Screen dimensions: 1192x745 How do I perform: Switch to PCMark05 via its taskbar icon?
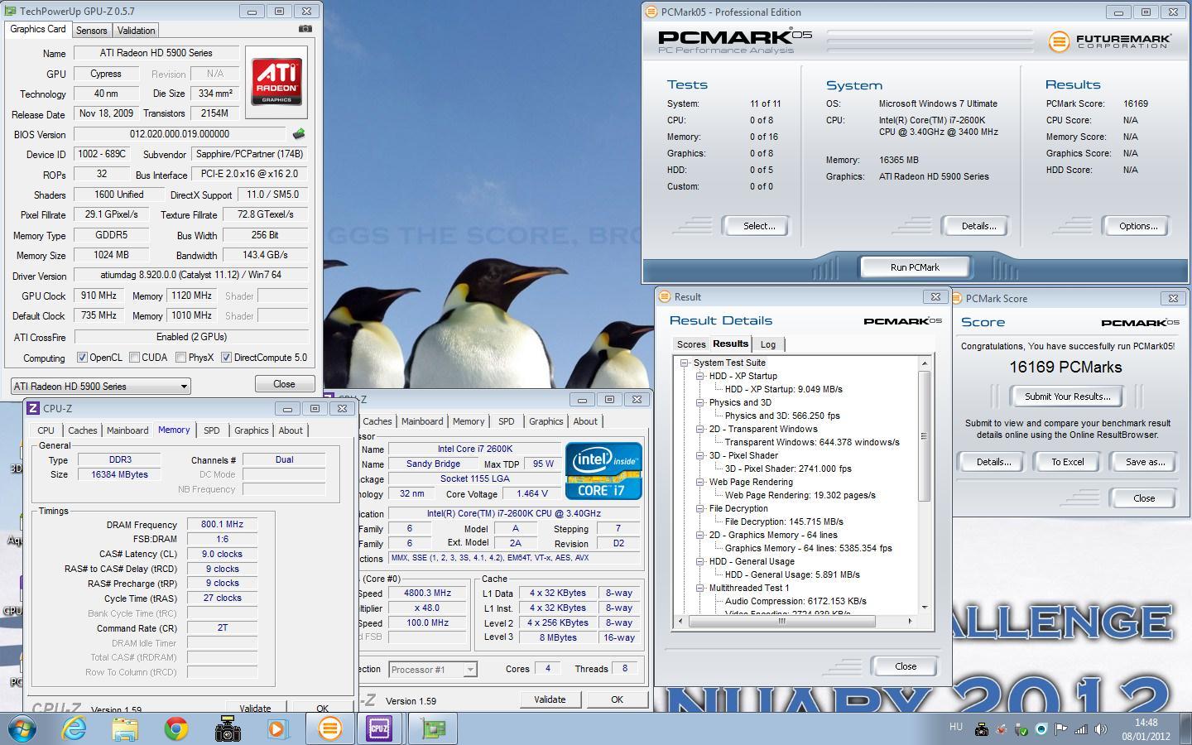(x=329, y=728)
